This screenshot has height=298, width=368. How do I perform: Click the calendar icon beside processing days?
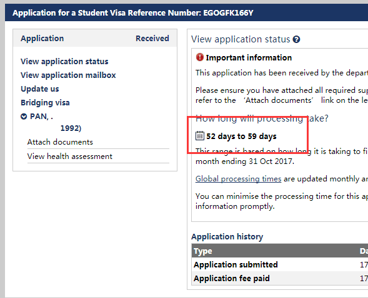200,136
